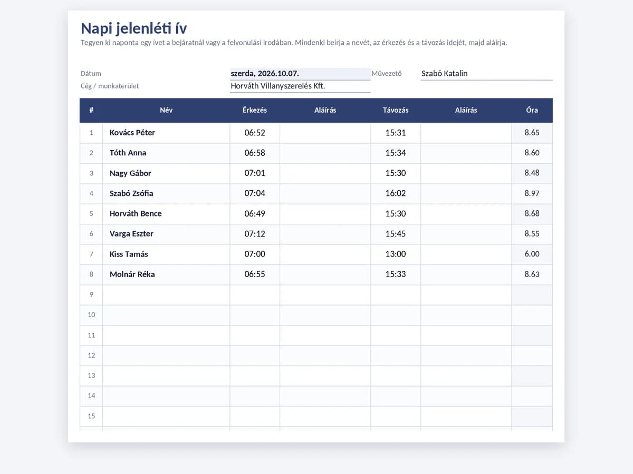
Task: Click Szabó Zsófia's hours value 8.97
Action: [532, 193]
